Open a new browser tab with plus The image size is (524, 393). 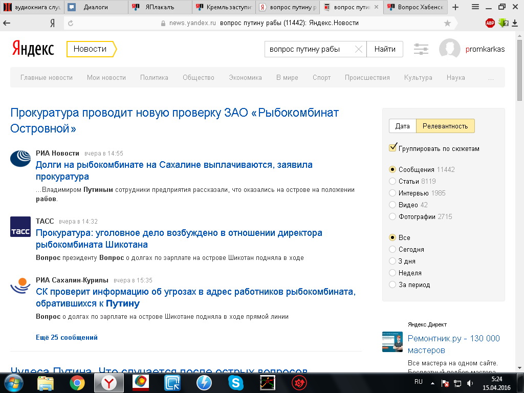click(x=455, y=7)
